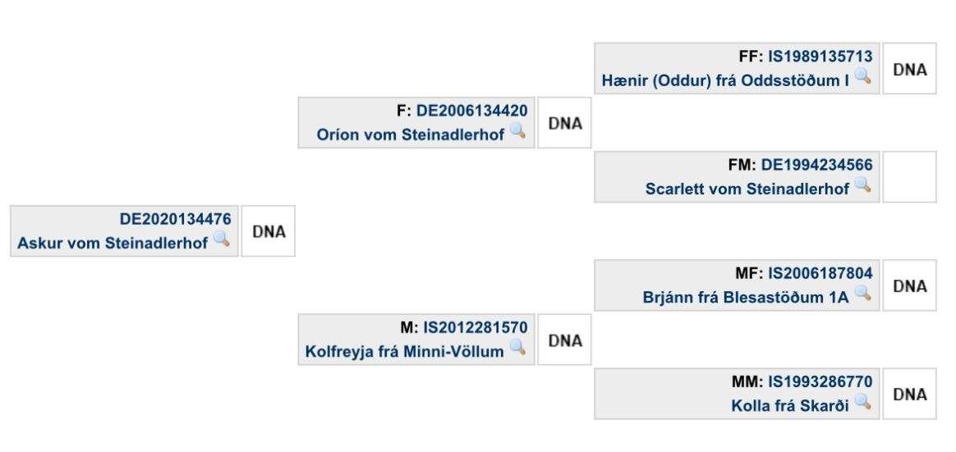This screenshot has height=452, width=956.
Task: Open dam ID IS2012281570
Action: (x=476, y=328)
